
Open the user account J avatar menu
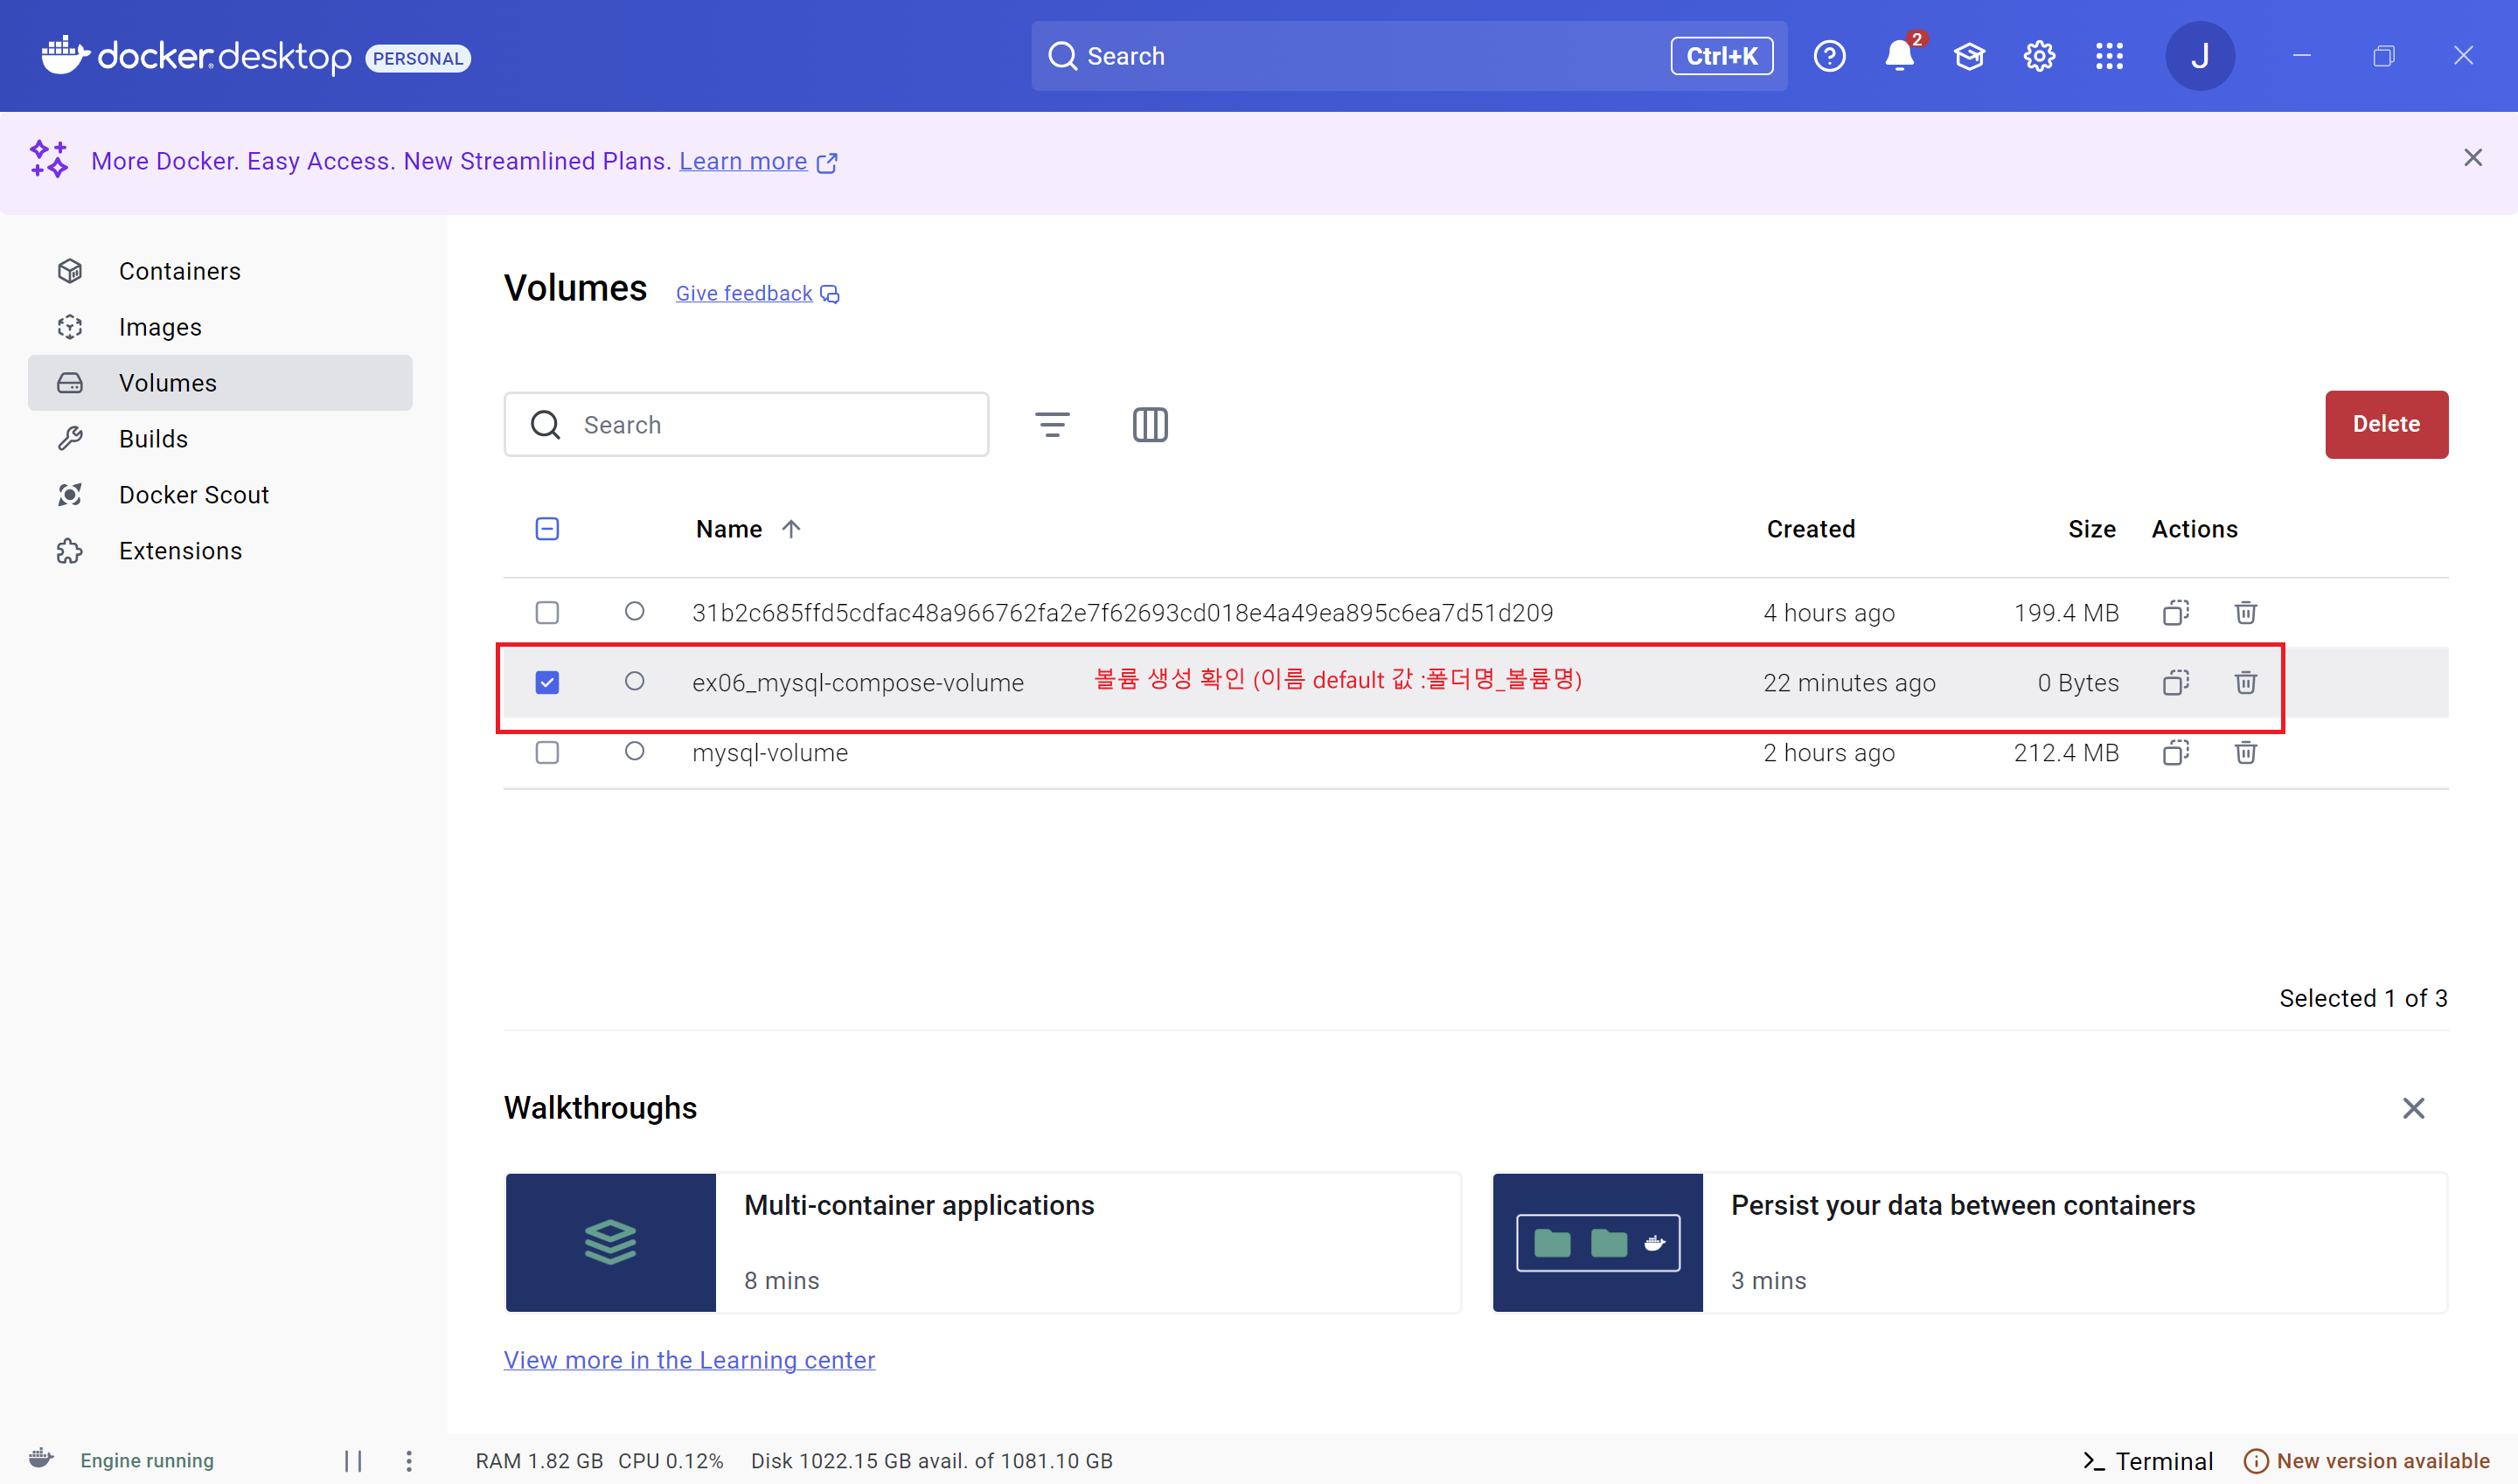pos(2199,56)
